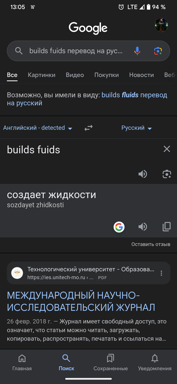This screenshot has width=177, height=384.
Task: Expand the source language dropdown Английский
Action: pos(38,128)
